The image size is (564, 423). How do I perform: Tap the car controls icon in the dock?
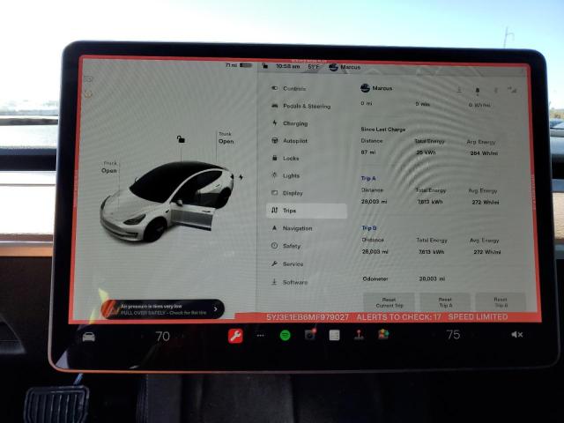[x=88, y=337]
